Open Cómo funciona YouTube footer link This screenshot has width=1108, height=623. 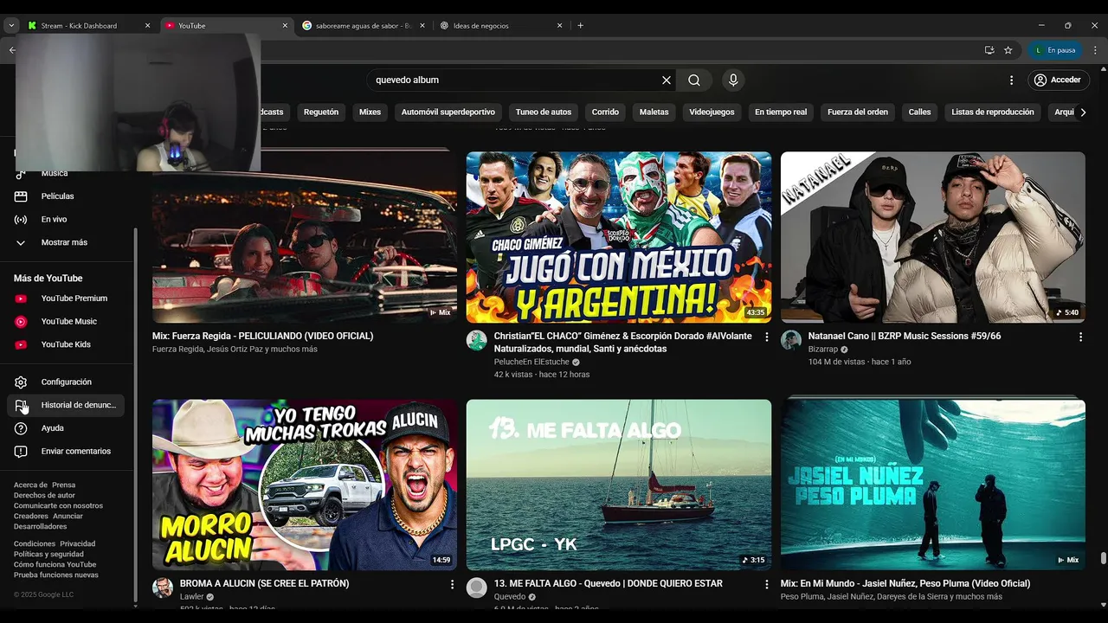coord(55,565)
